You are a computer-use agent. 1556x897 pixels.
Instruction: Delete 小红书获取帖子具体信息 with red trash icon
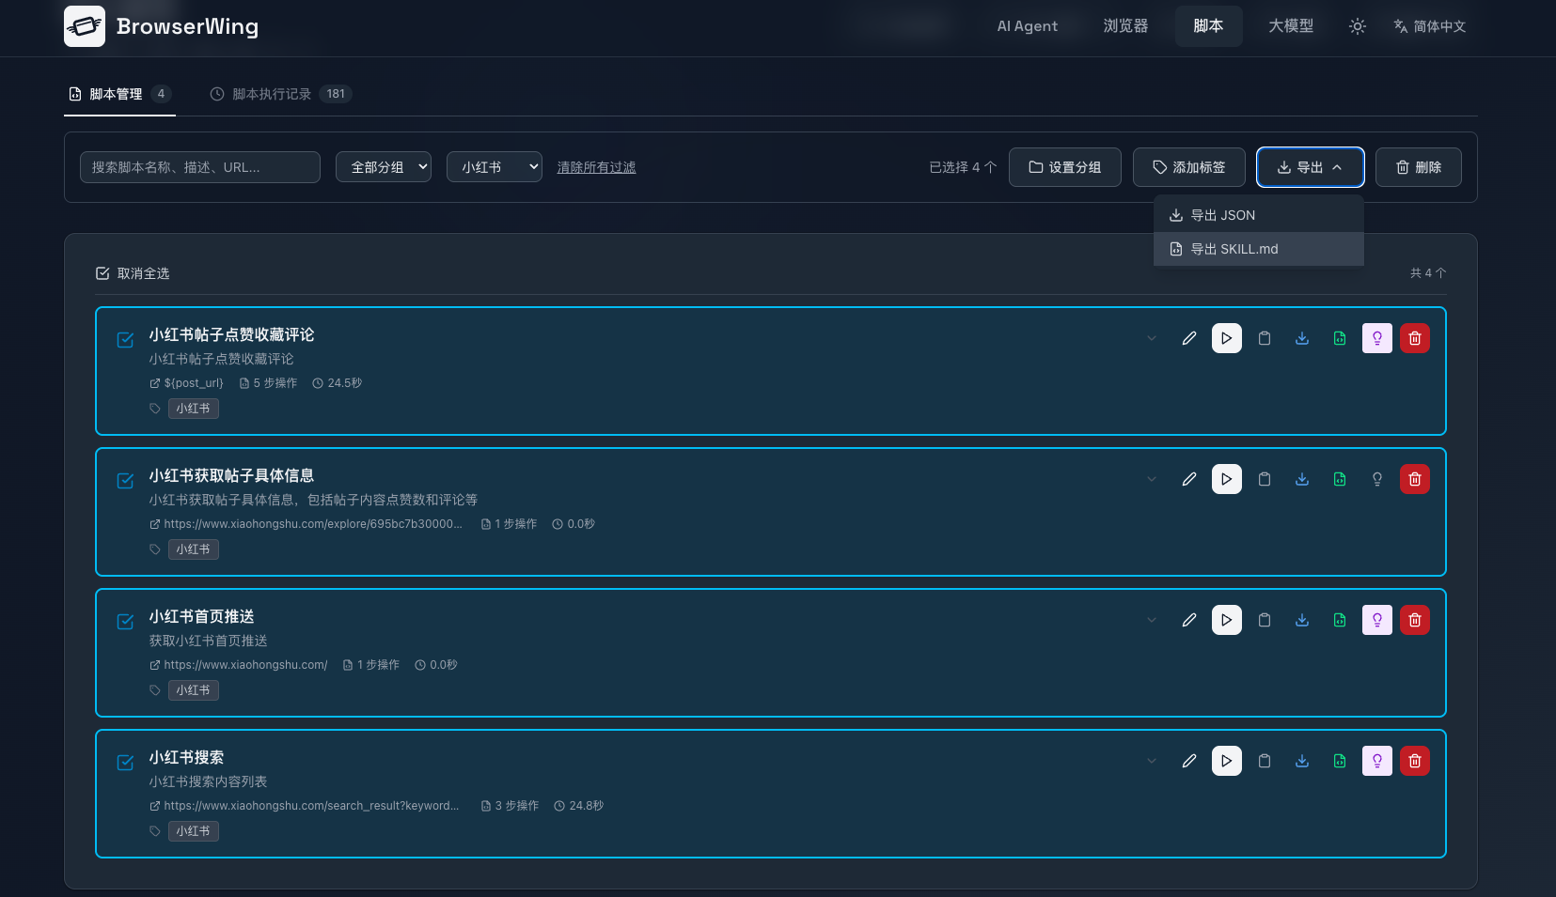point(1413,479)
